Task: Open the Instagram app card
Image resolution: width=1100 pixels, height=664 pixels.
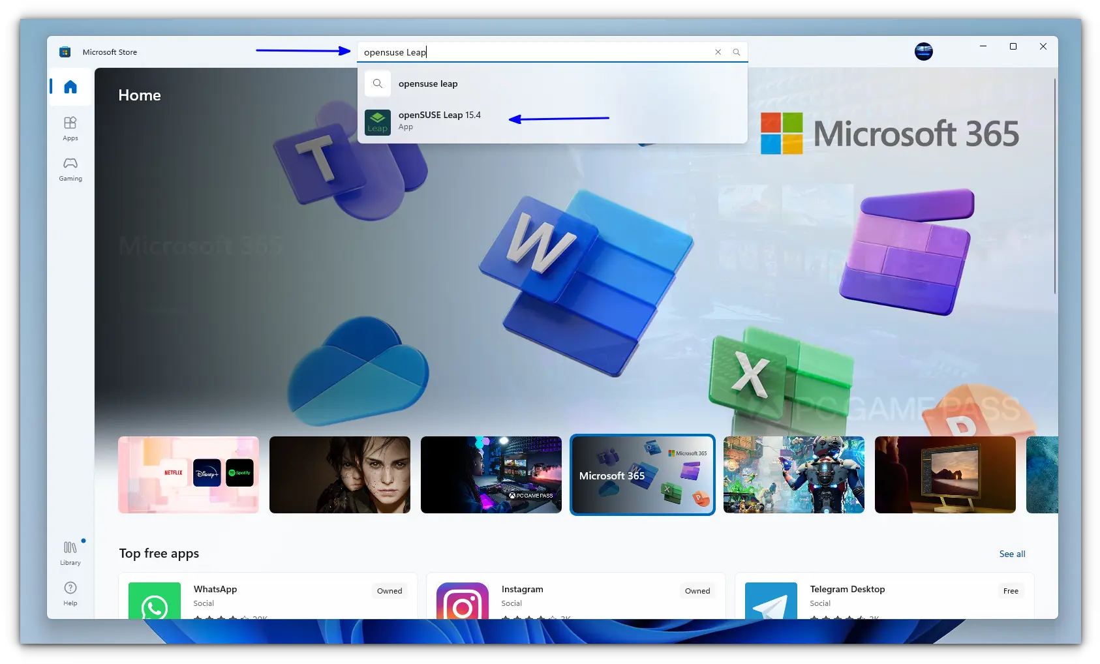Action: click(575, 596)
